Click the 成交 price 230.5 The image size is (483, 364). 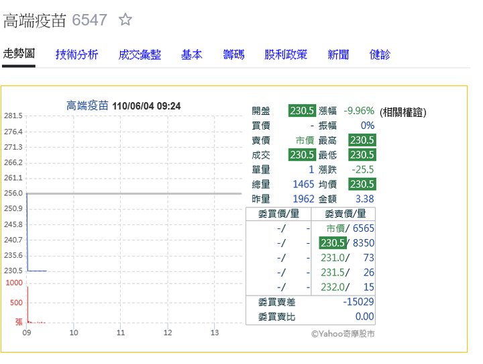point(302,154)
